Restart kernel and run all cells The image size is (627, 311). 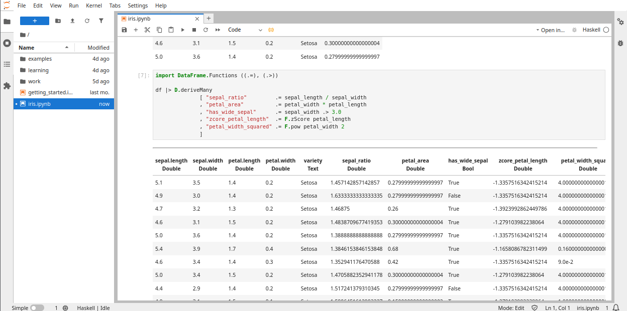pos(218,30)
